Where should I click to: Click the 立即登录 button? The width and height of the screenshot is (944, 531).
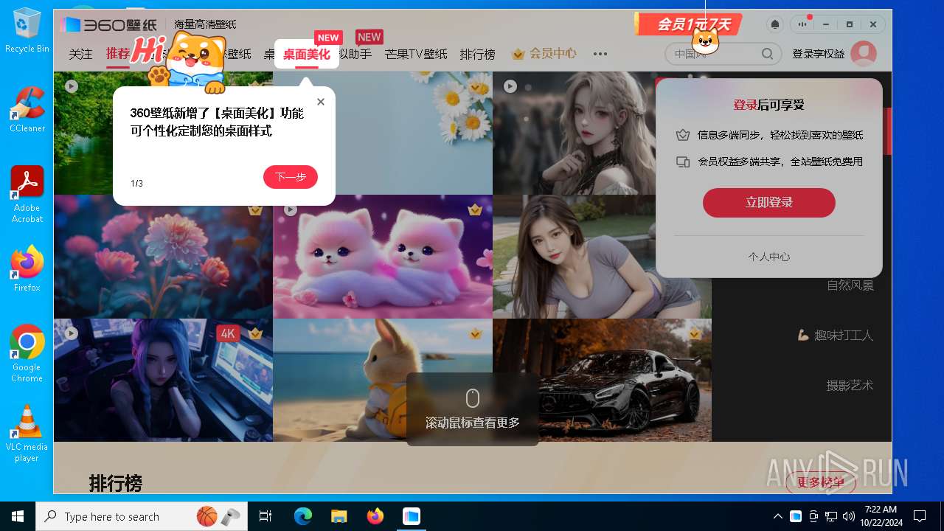769,203
